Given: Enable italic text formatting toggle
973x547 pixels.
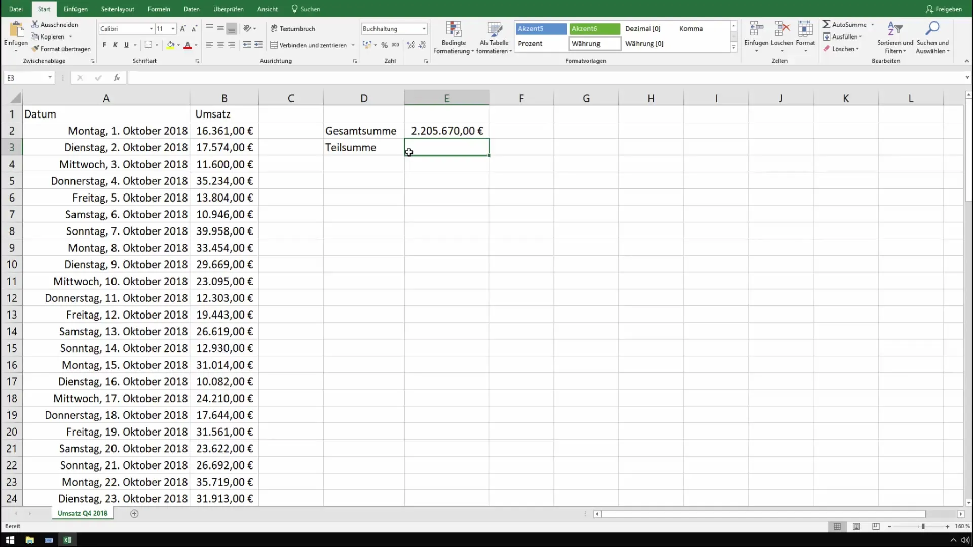Looking at the screenshot, I should pyautogui.click(x=114, y=45).
